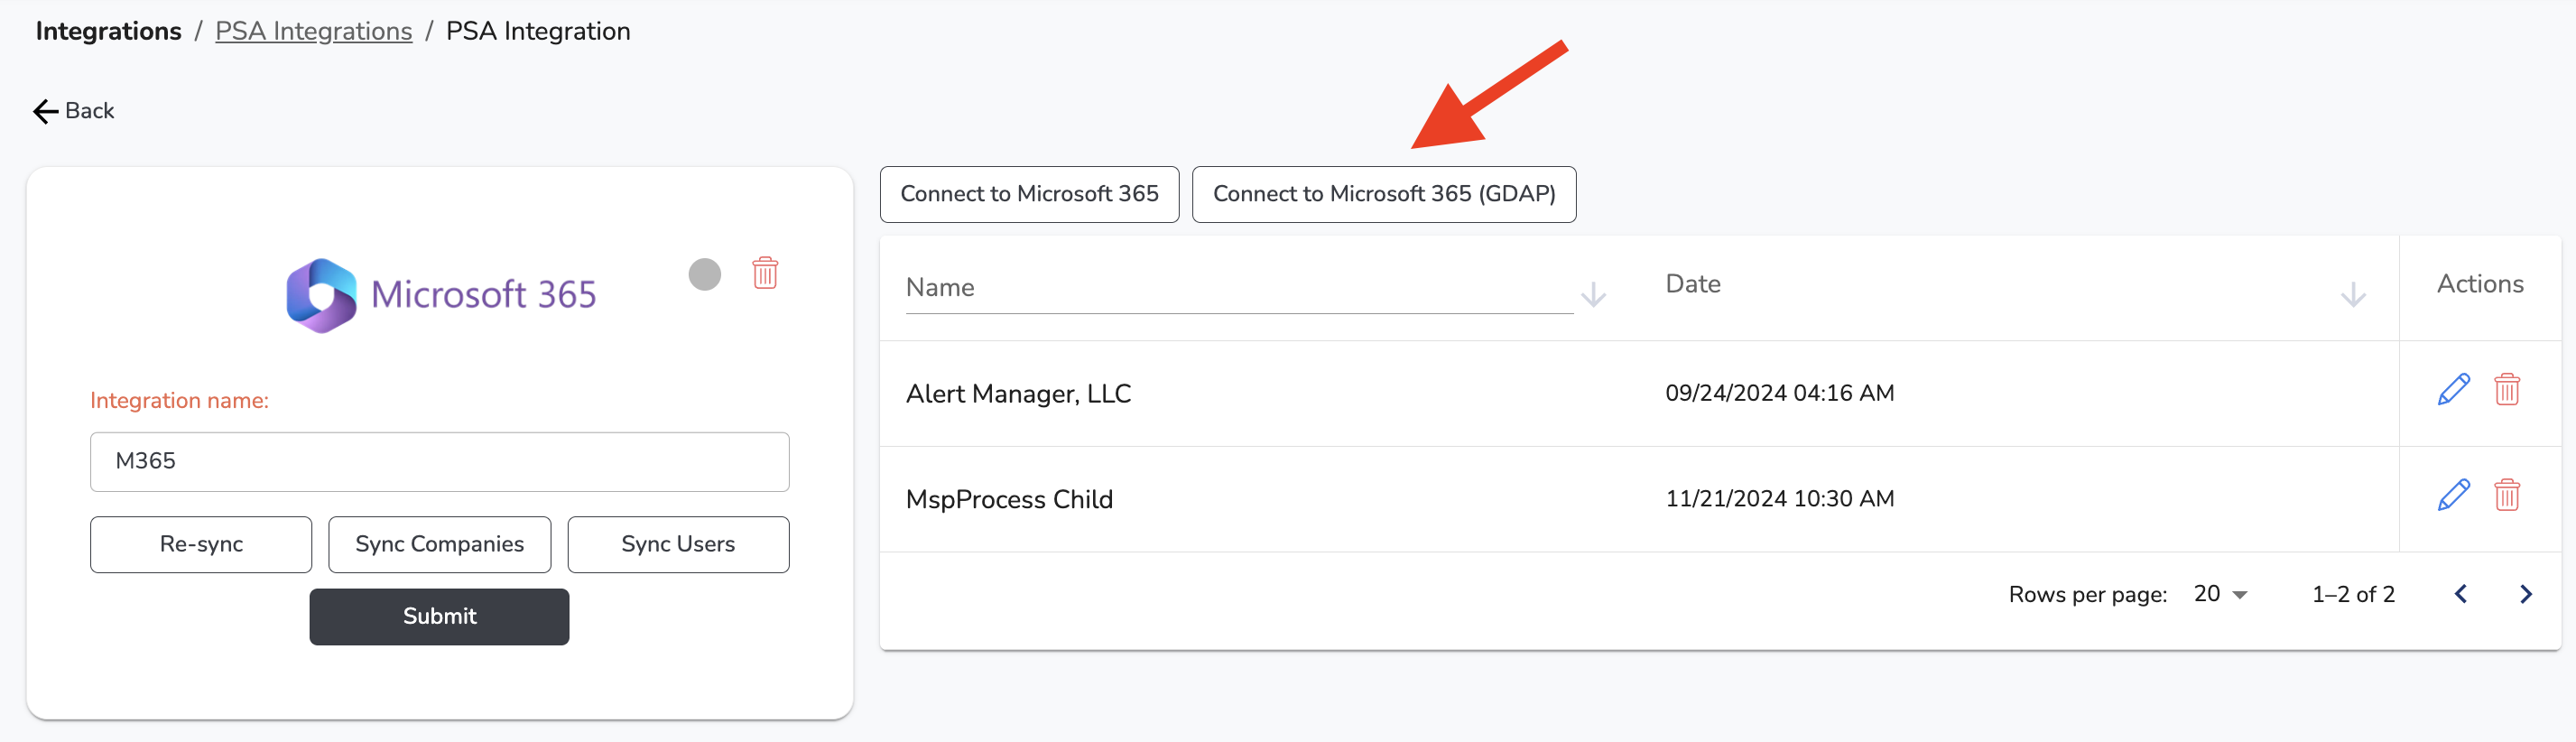This screenshot has height=742, width=2576.
Task: Delete the Alert Manager, LLC row
Action: pyautogui.click(x=2506, y=390)
